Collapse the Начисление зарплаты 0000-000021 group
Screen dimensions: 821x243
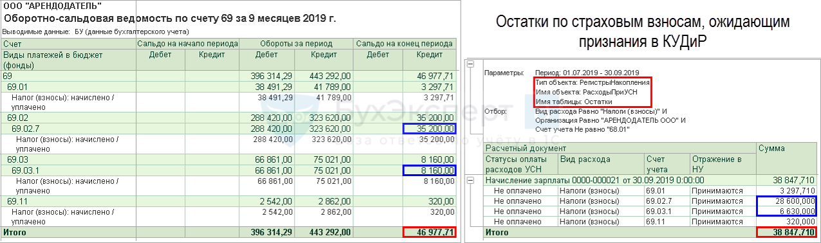[x=470, y=181]
